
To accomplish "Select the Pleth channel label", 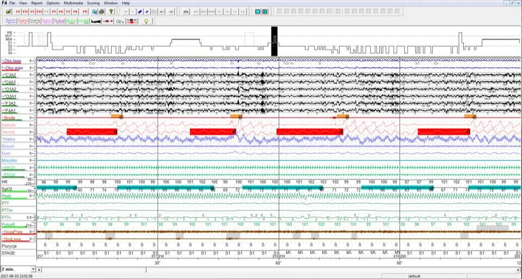I will (x=7, y=196).
